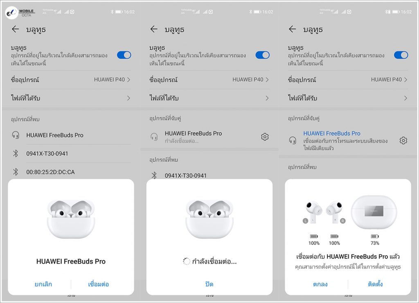Expand received files chevron in middle screen
The image size is (419, 303).
click(x=267, y=98)
